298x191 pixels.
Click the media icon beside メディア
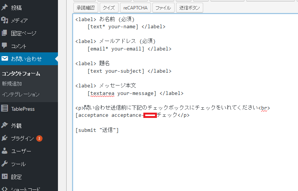pyautogui.click(x=5, y=20)
